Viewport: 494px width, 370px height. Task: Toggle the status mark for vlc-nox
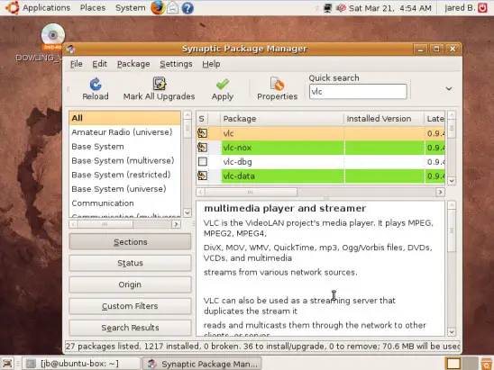click(203, 148)
